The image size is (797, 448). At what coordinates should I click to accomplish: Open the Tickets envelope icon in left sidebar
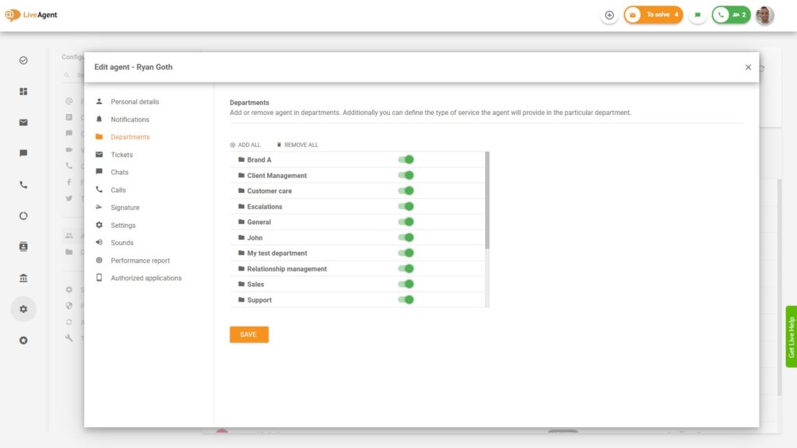coord(23,122)
